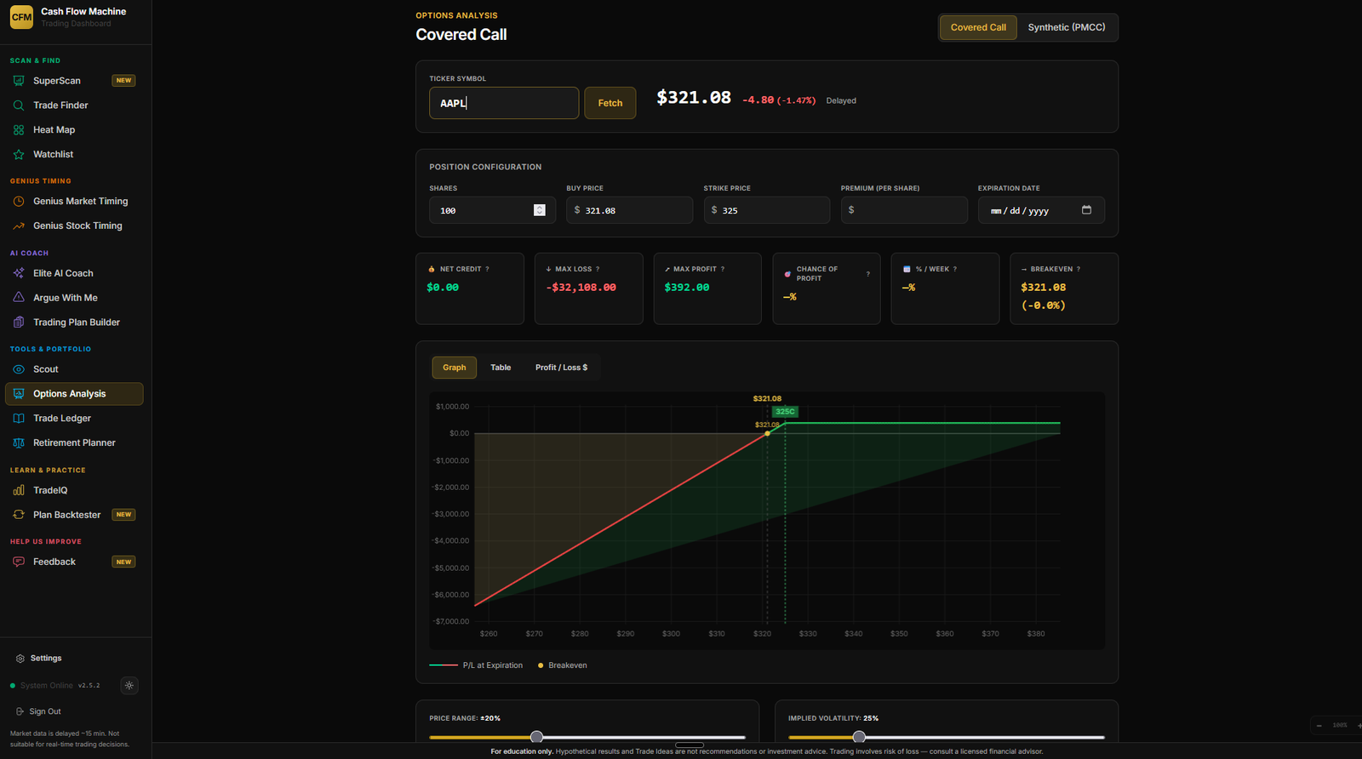Click the Plan Backtester NEW badge

coord(123,515)
